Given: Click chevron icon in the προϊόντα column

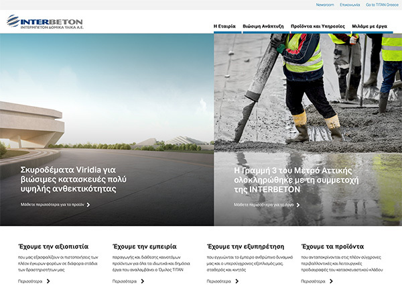Looking at the screenshot, I should (x=331, y=281).
